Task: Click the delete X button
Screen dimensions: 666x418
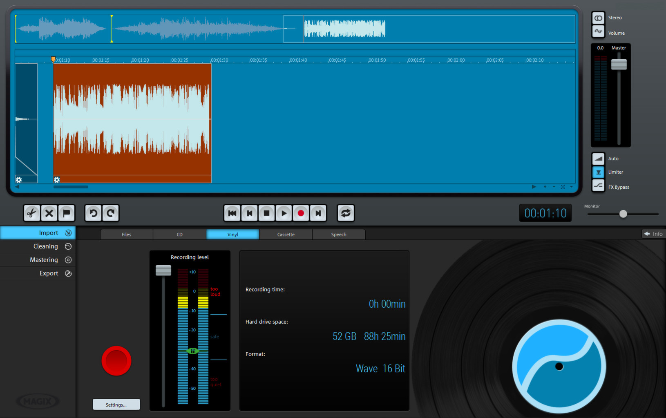Action: click(x=49, y=213)
